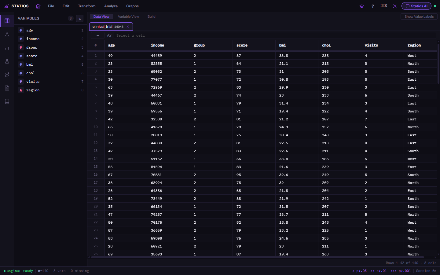
Task: Open the Transform menu
Action: point(87,6)
